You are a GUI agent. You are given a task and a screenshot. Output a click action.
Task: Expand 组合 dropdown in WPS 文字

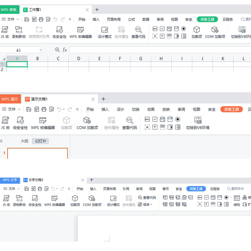151,205
